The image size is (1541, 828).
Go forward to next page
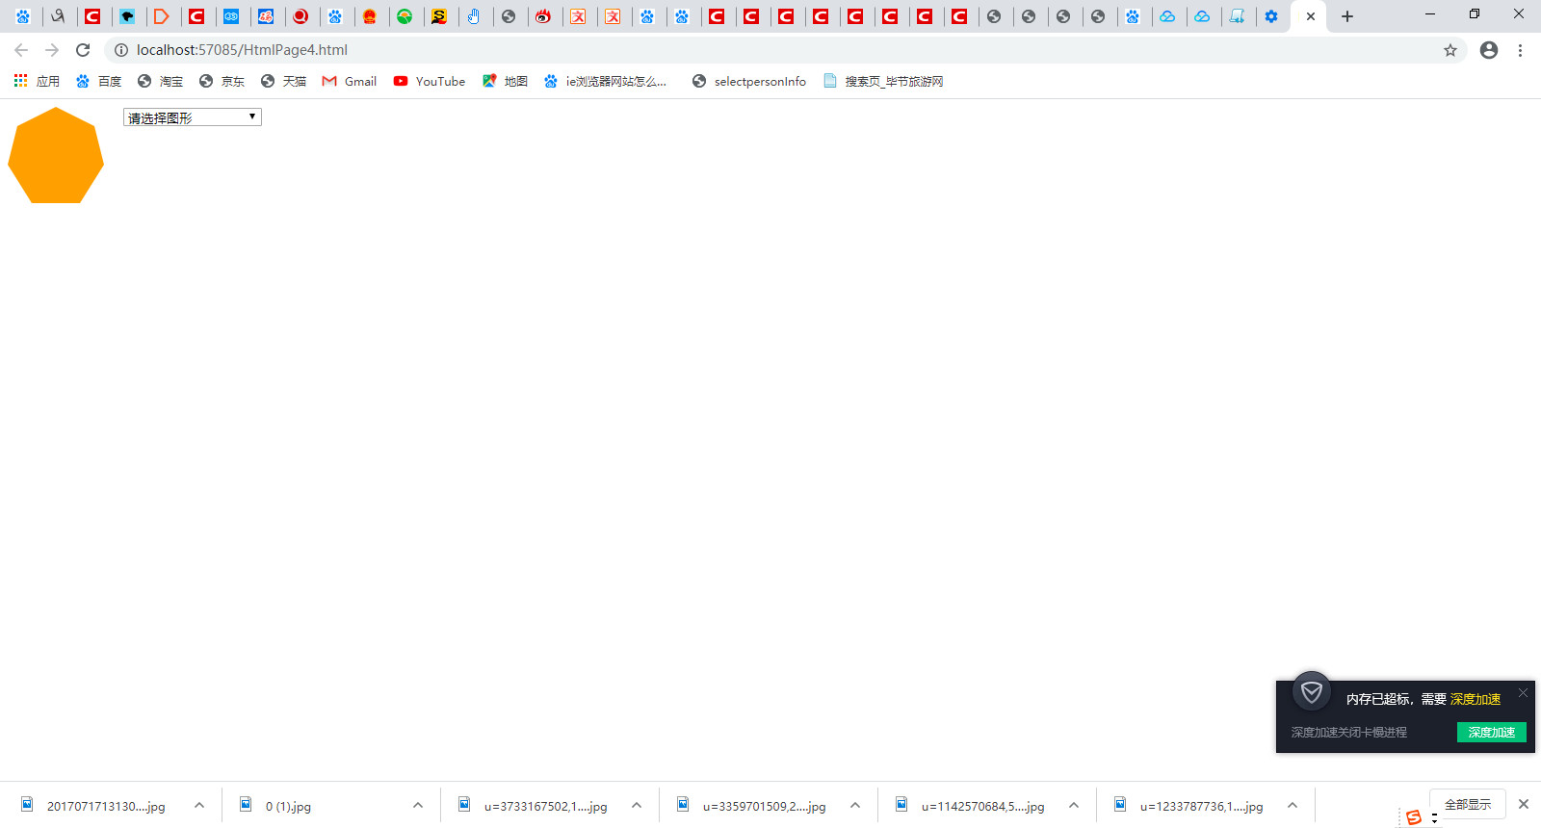(52, 50)
